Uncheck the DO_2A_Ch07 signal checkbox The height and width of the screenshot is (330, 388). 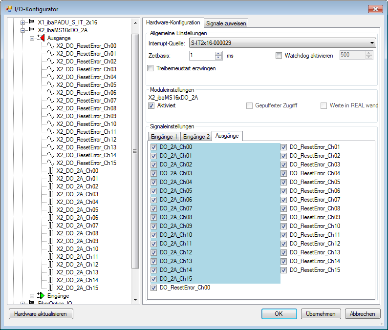pyautogui.click(x=153, y=208)
